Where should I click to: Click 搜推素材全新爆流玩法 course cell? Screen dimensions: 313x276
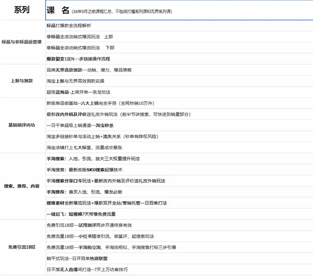pyautogui.click(x=179, y=203)
